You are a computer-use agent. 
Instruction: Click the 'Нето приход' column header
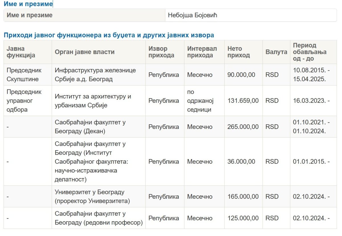239,52
